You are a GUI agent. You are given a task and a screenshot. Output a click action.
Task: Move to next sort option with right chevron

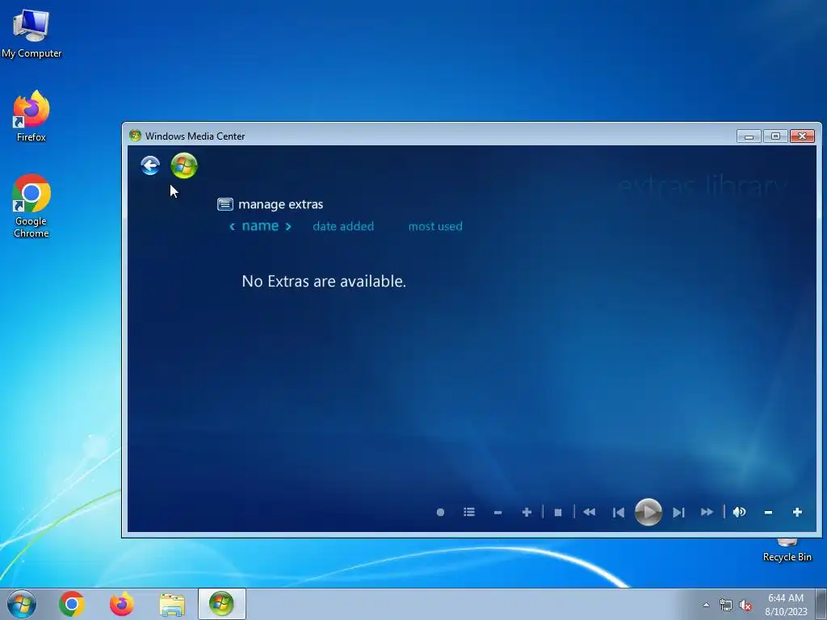[288, 227]
